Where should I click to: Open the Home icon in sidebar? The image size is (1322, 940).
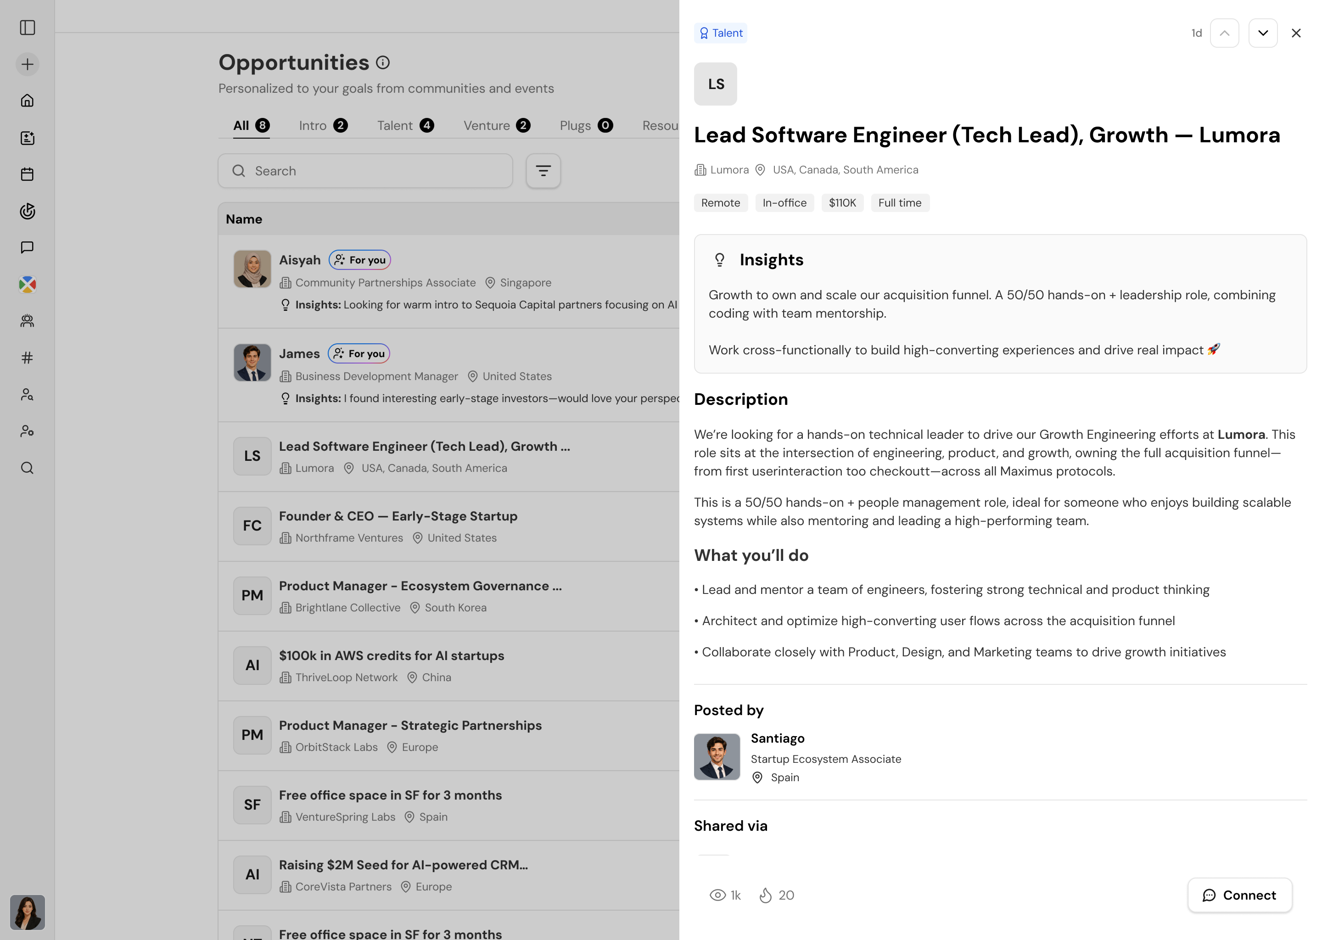[x=27, y=101]
